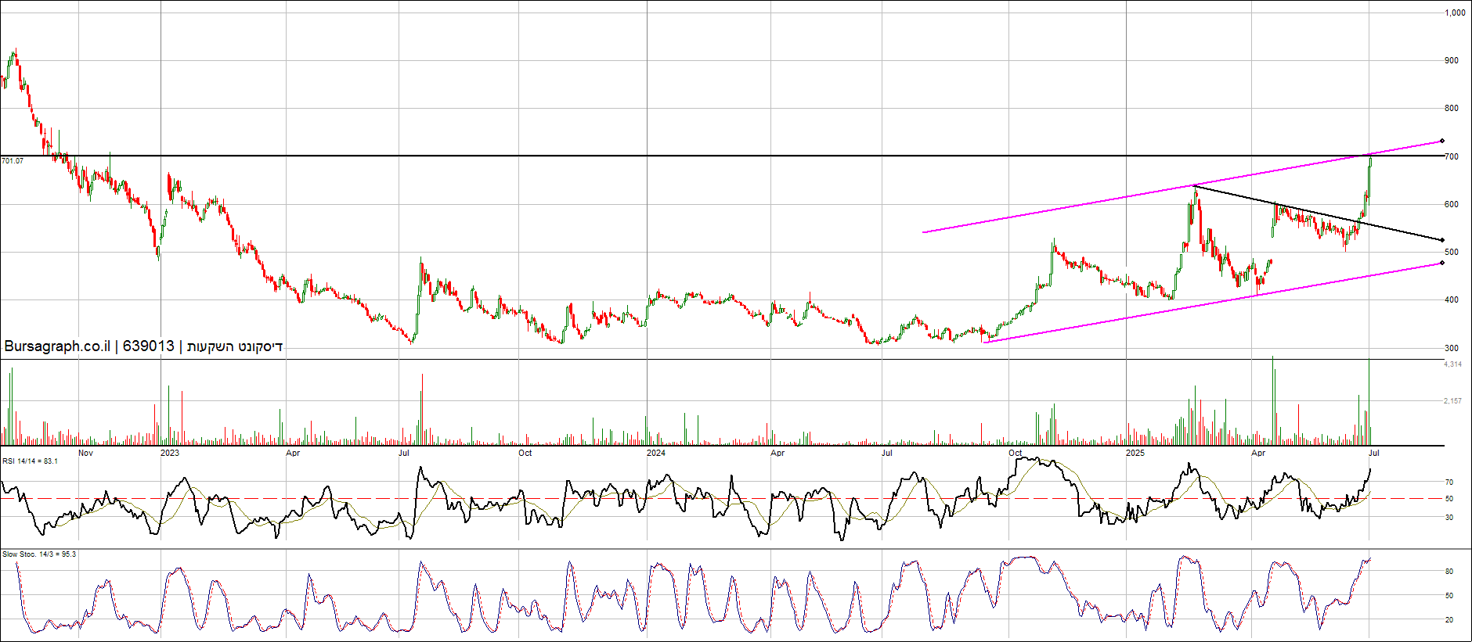Viewport: 1472px width, 642px height.
Task: Click the latest candle touching the 700 line
Action: point(1370,163)
